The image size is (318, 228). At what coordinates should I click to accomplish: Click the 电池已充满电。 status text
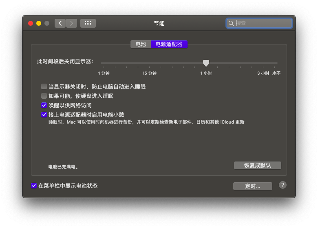click(63, 167)
